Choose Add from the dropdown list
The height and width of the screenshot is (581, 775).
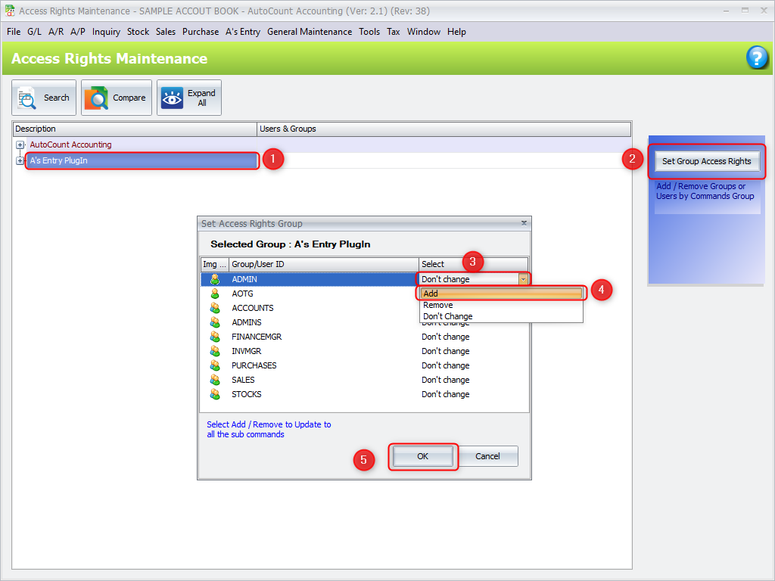501,294
